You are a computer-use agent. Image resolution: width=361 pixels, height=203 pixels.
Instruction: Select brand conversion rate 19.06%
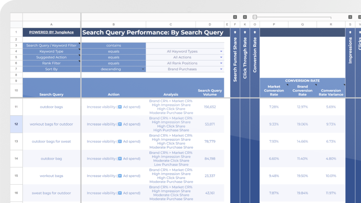[302, 124]
